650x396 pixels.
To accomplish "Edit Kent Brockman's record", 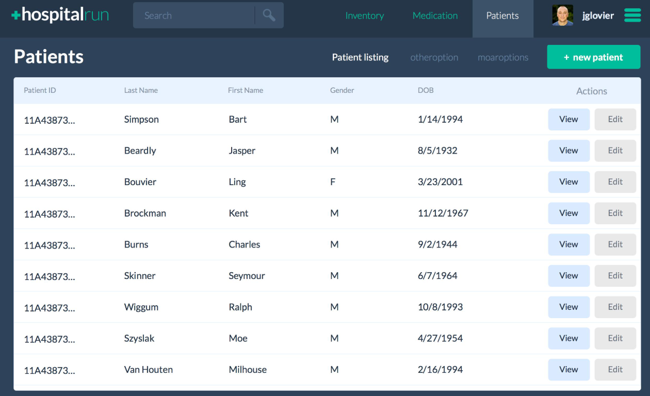I will coord(615,213).
